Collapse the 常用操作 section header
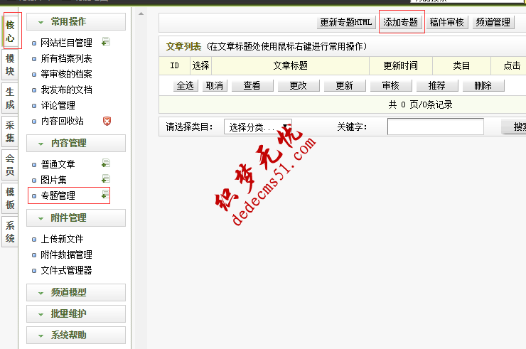526x349 pixels. [x=76, y=22]
